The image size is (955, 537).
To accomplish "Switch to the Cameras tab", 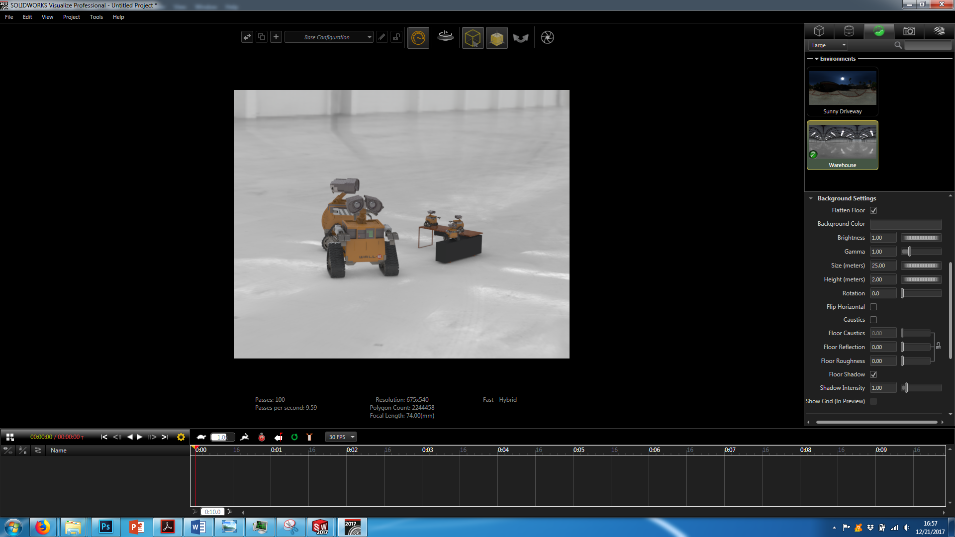I will pos(909,31).
